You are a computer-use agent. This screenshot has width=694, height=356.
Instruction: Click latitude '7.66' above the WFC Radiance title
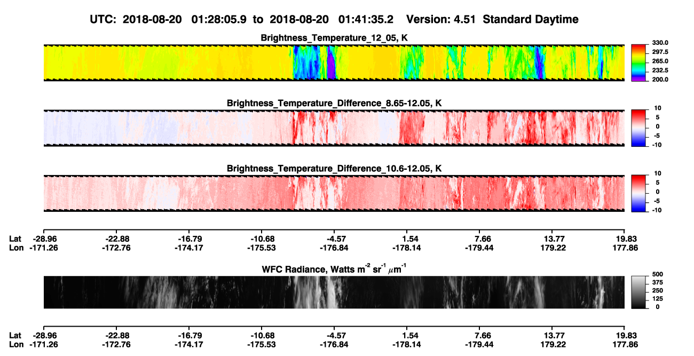tap(479, 239)
